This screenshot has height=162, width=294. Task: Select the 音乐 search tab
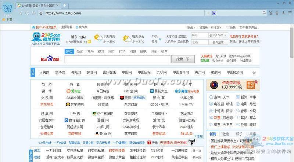point(90,51)
